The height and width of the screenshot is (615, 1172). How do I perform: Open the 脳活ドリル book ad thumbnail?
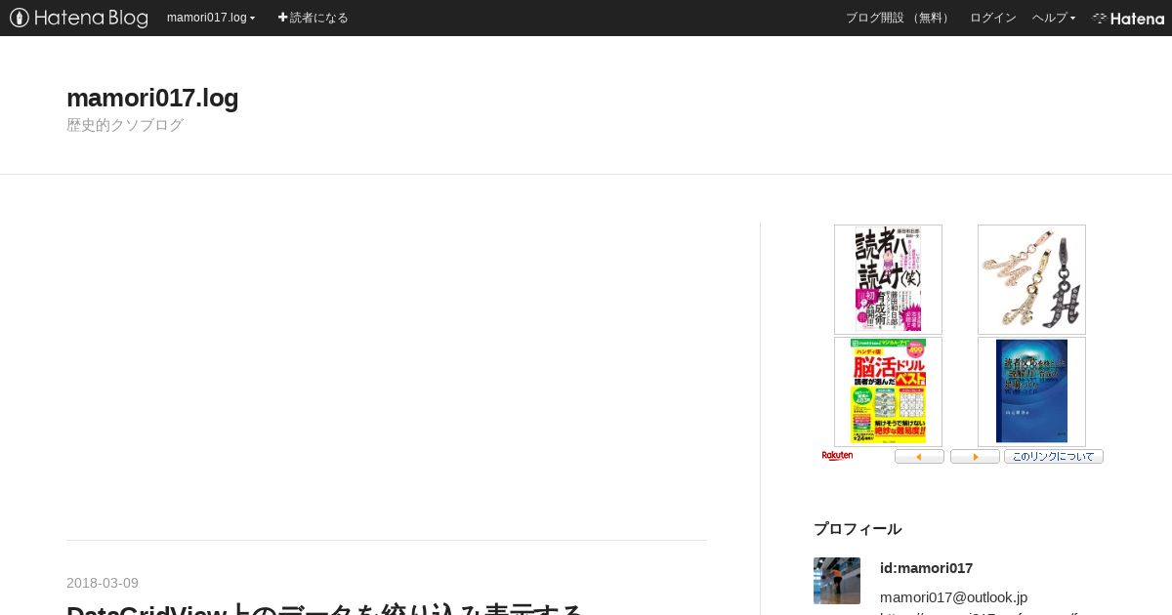(x=888, y=391)
